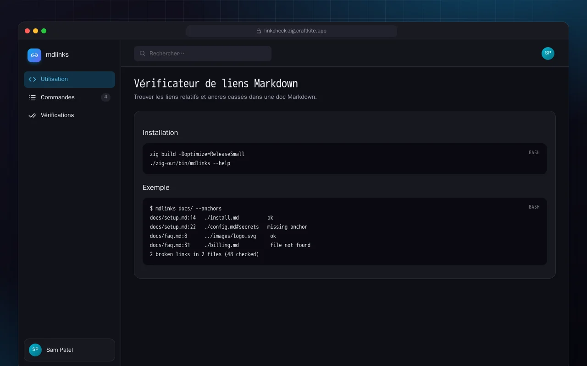Viewport: 587px width, 366px height.
Task: Click the lock icon in the address bar
Action: pos(259,31)
